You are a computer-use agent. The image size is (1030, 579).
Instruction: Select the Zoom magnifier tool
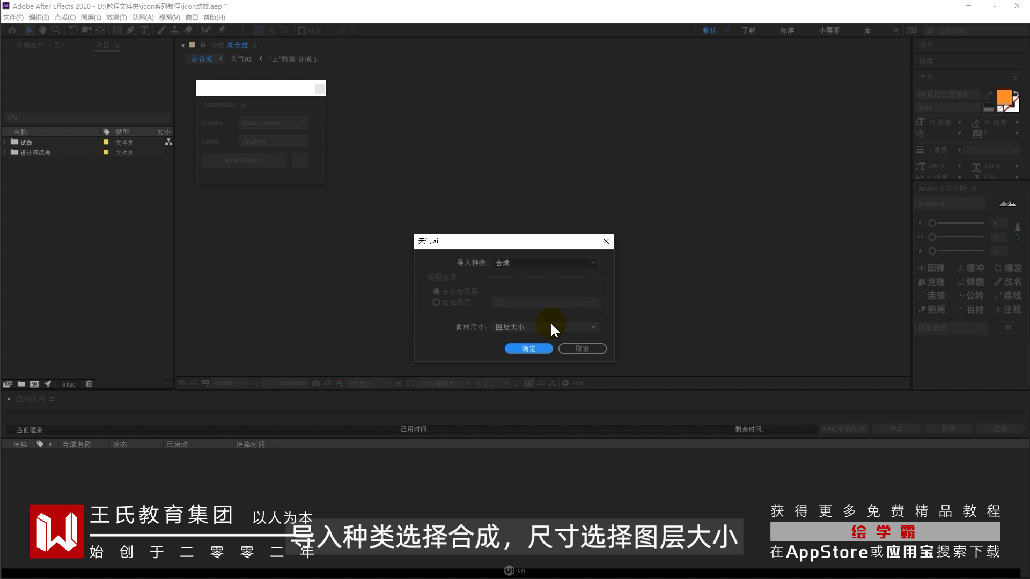tap(56, 31)
